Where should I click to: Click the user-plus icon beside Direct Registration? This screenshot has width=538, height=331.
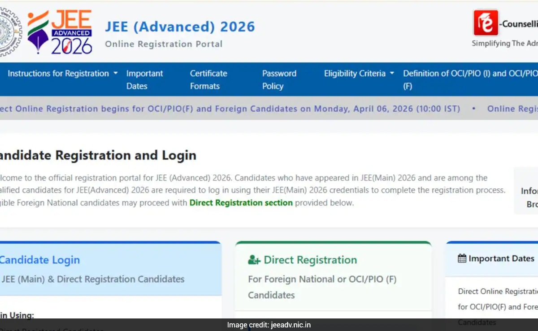(x=254, y=260)
